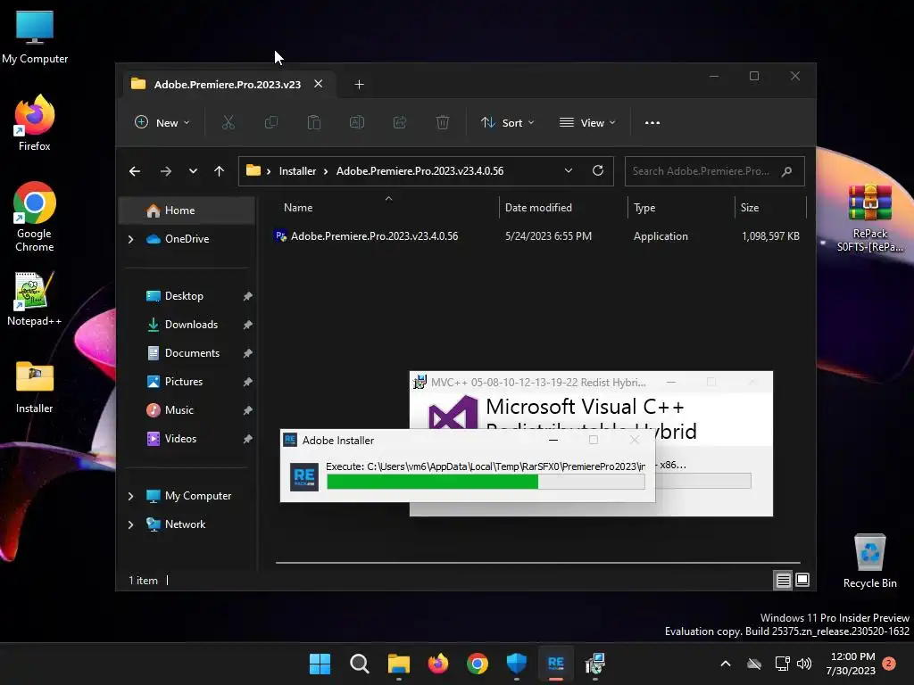Image resolution: width=914 pixels, height=685 pixels.
Task: Open the volume control in system tray
Action: (x=804, y=664)
